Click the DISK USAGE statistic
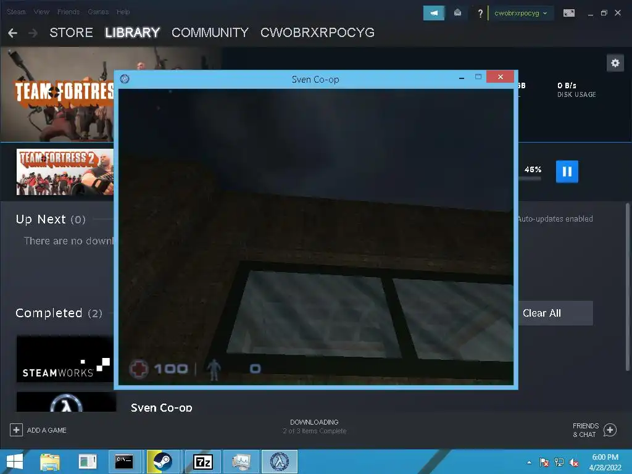This screenshot has width=632, height=474. [576, 90]
